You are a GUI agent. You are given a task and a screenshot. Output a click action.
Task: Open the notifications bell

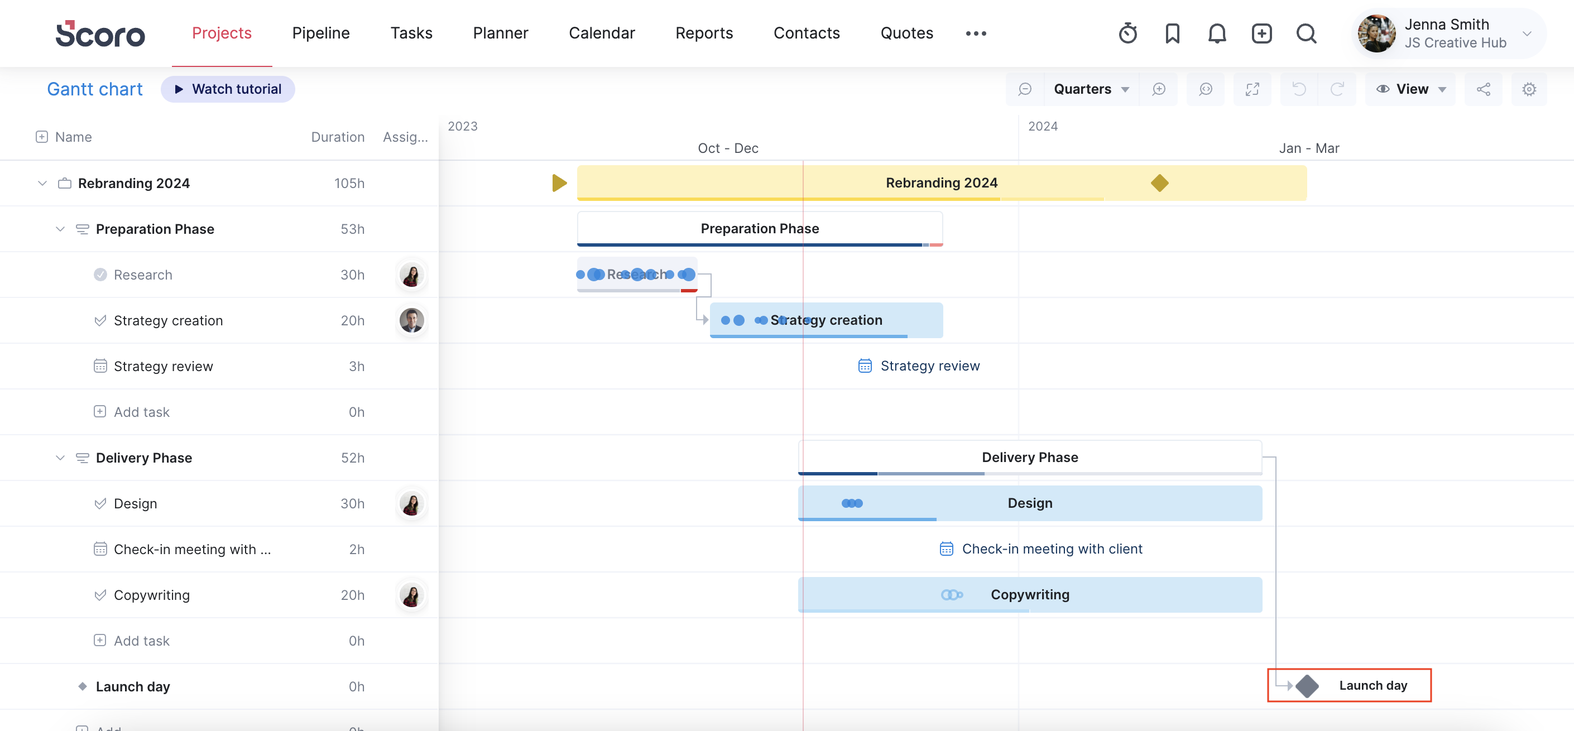click(1217, 33)
